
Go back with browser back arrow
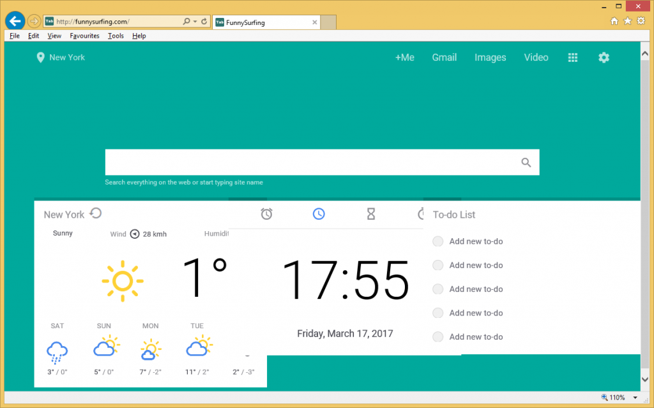[14, 21]
